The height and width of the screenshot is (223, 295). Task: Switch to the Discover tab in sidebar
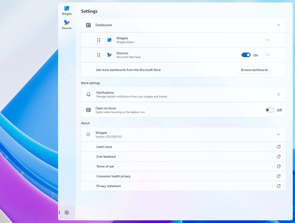tap(67, 24)
